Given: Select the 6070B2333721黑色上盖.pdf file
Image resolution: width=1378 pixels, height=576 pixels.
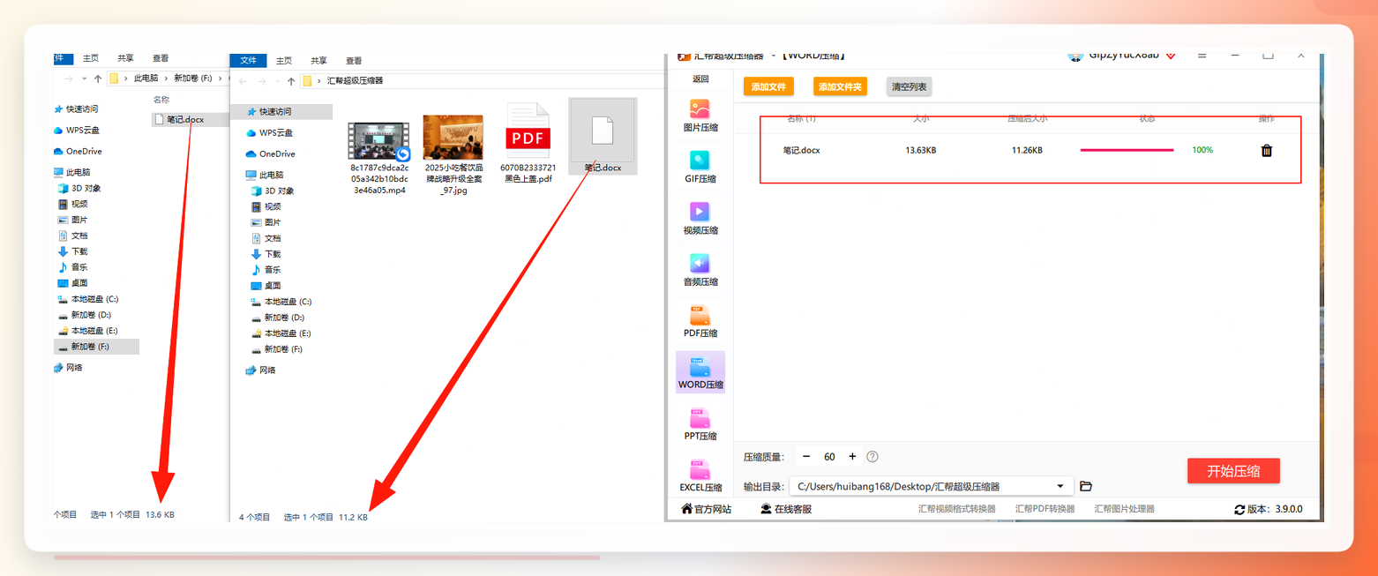Looking at the screenshot, I should pyautogui.click(x=528, y=143).
